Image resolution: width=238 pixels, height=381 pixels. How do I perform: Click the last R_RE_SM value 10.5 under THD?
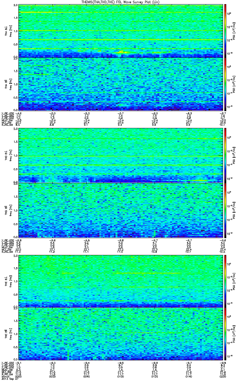(x=222, y=251)
